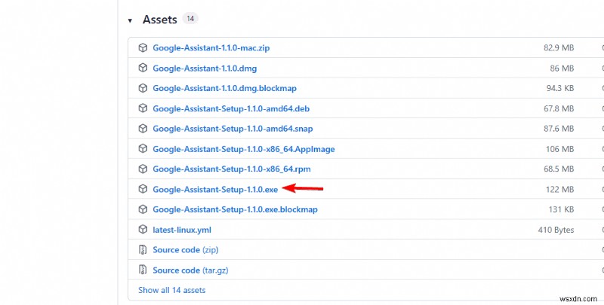Download Google-Assistant-1.1.0-mac.zip
Image resolution: width=604 pixels, height=305 pixels.
tap(211, 48)
